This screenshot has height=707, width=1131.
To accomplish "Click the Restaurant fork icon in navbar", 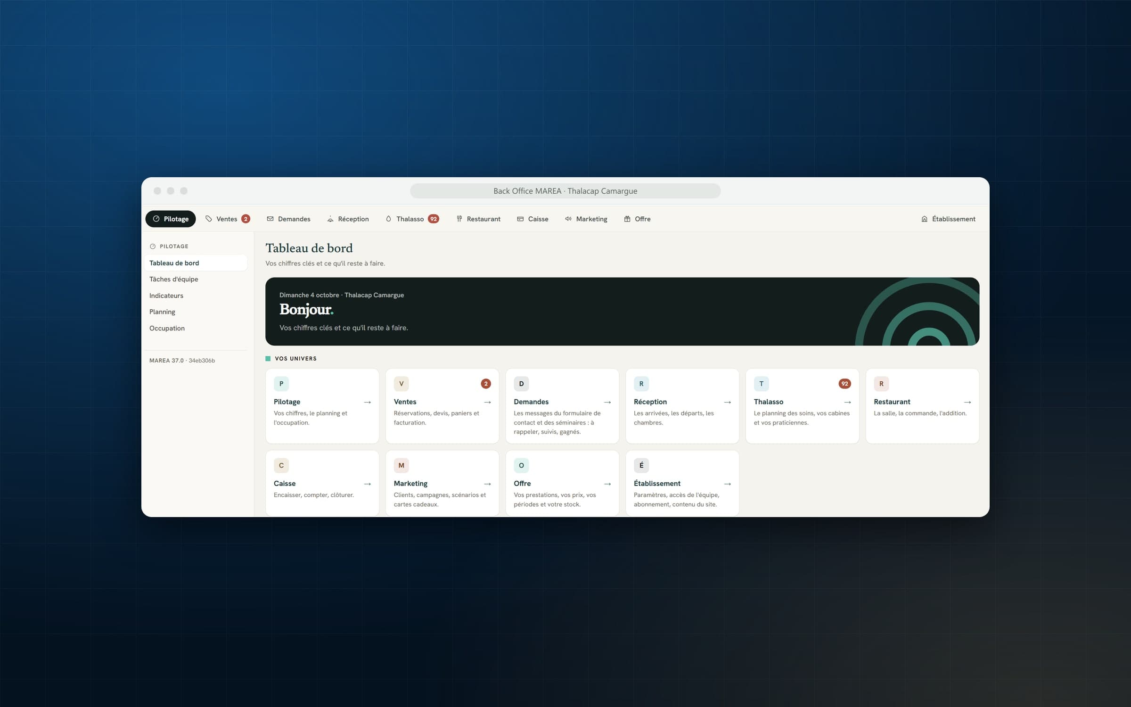I will click(459, 219).
